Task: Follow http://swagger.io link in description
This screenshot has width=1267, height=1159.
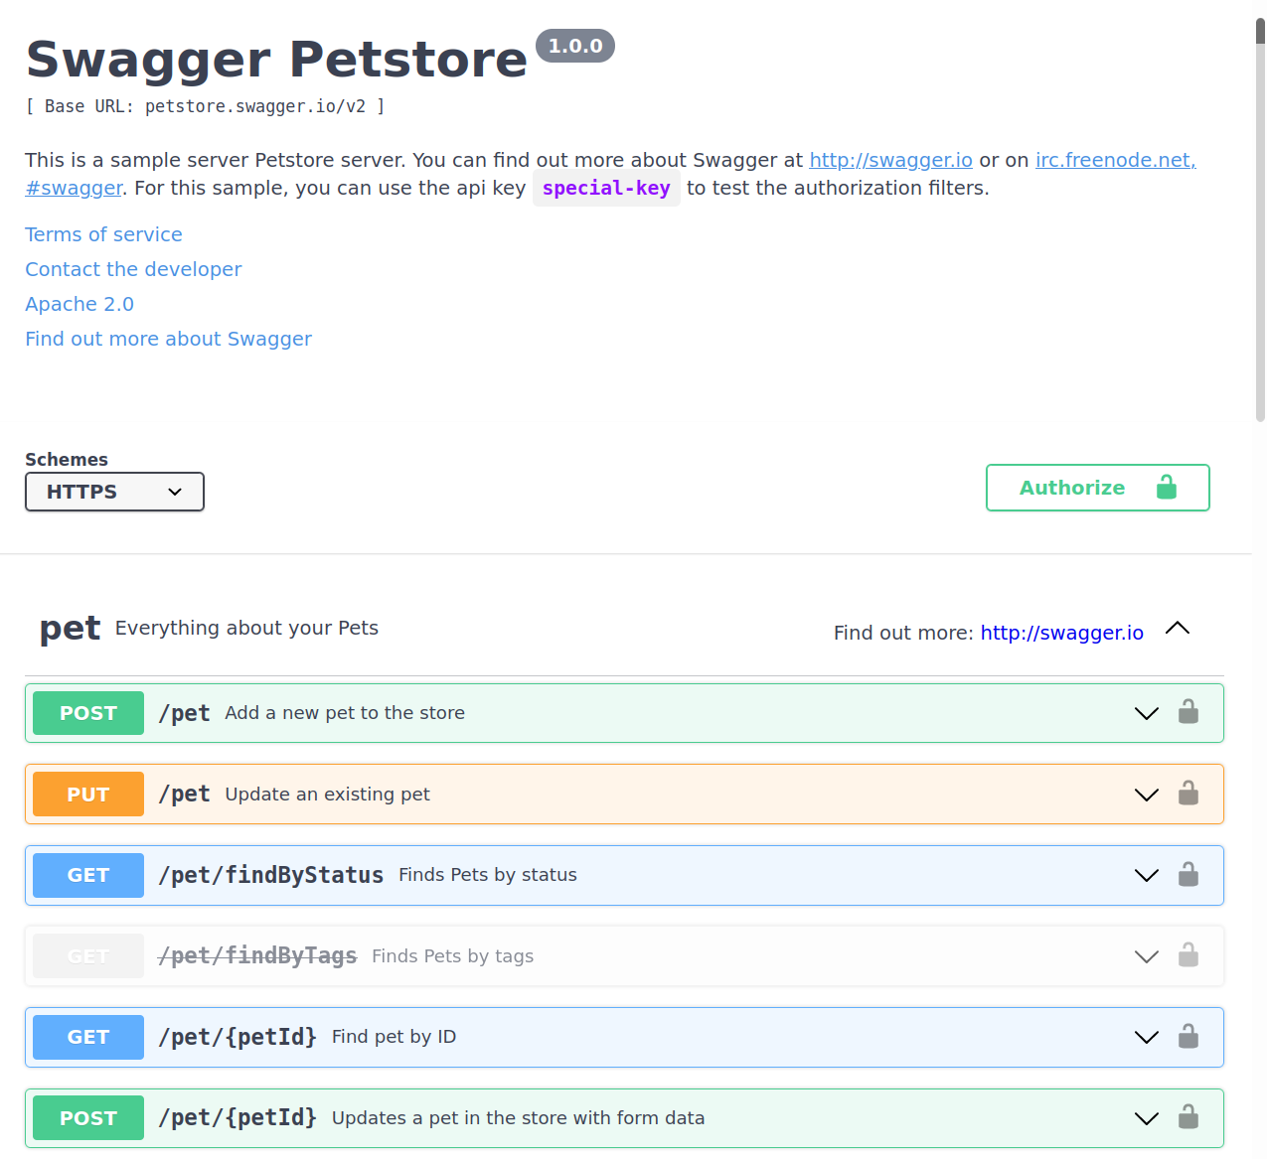Action: pos(890,160)
